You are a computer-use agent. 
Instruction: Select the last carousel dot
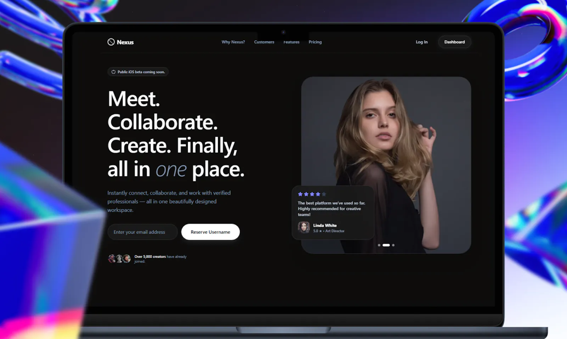[x=393, y=245]
